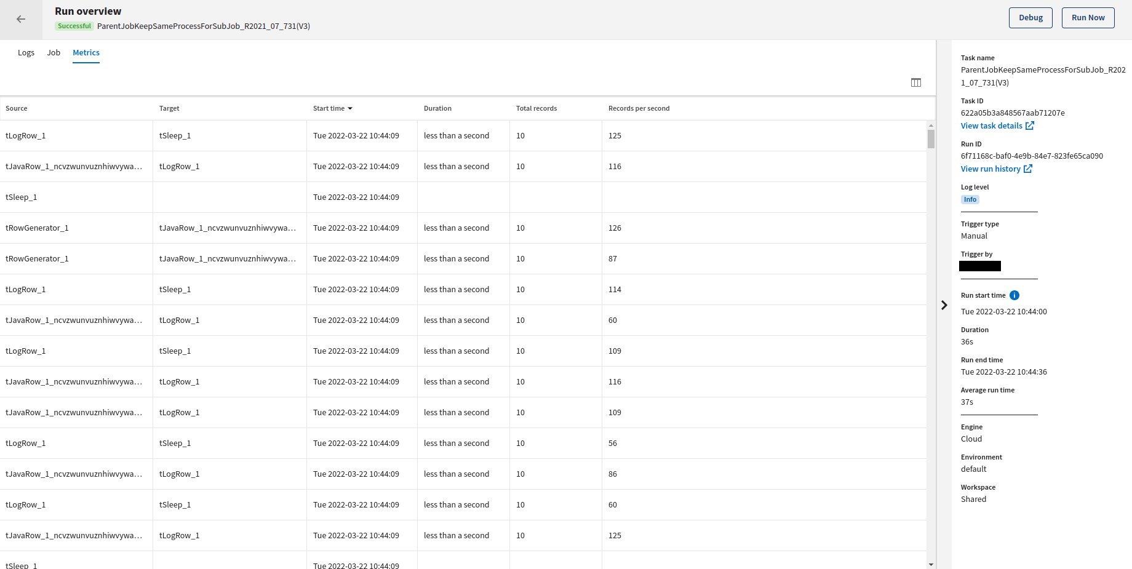Sort by the Source column header
This screenshot has height=569, width=1132.
point(17,108)
